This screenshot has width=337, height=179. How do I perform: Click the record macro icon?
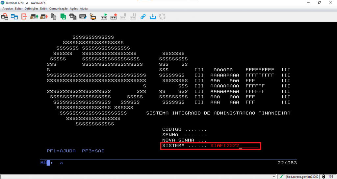(114, 16)
